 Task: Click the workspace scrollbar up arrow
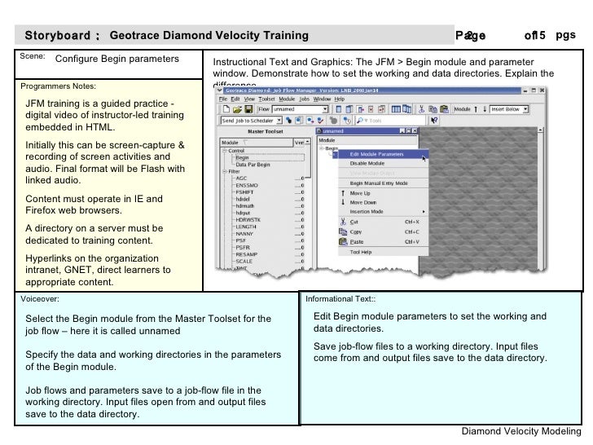pos(540,130)
